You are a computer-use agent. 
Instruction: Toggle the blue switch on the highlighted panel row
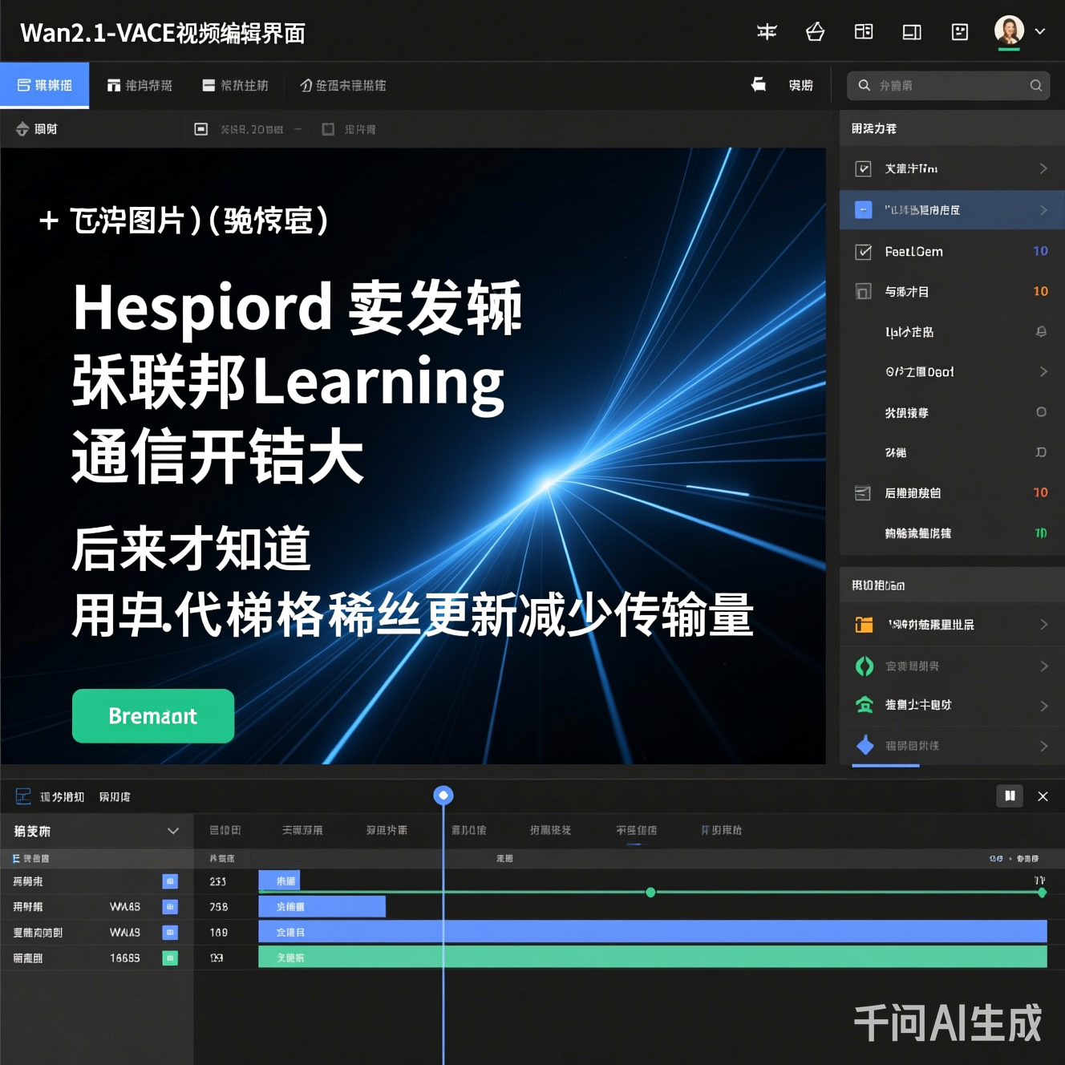(863, 209)
